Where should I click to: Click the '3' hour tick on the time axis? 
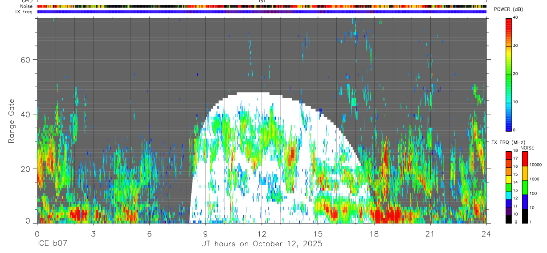[x=93, y=233]
